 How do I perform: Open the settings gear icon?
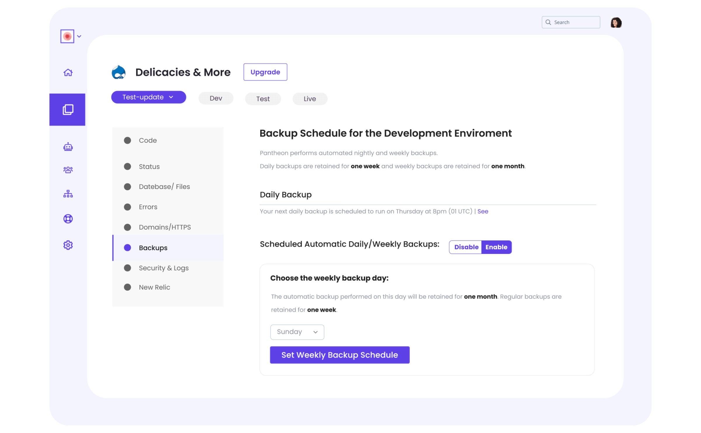(68, 245)
